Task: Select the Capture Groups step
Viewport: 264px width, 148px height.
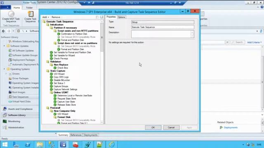Action: point(61,86)
